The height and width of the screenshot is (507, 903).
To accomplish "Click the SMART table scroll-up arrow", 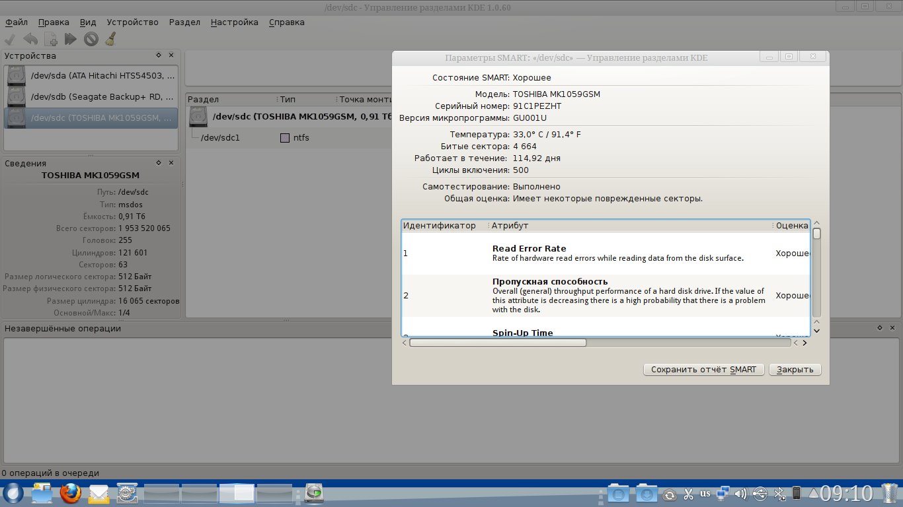I will (817, 224).
